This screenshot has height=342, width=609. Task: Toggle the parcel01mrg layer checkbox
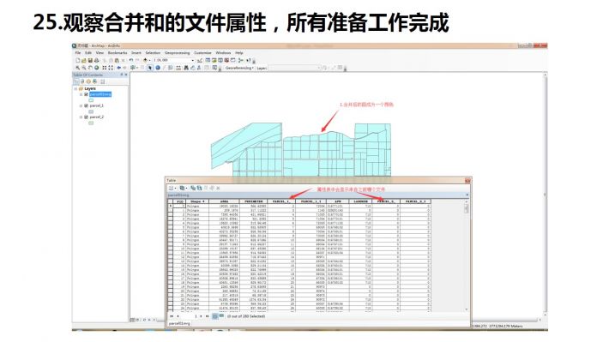[87, 94]
